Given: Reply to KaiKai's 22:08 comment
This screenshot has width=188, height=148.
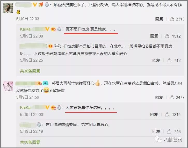Looking at the screenshot, I should 154,36.
